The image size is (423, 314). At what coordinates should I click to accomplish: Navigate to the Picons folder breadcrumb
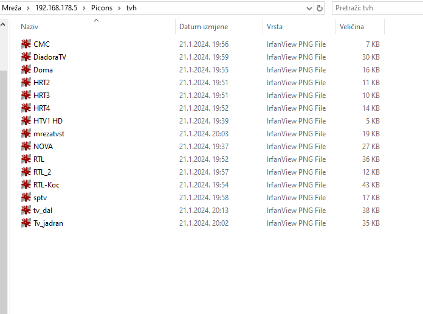point(101,8)
